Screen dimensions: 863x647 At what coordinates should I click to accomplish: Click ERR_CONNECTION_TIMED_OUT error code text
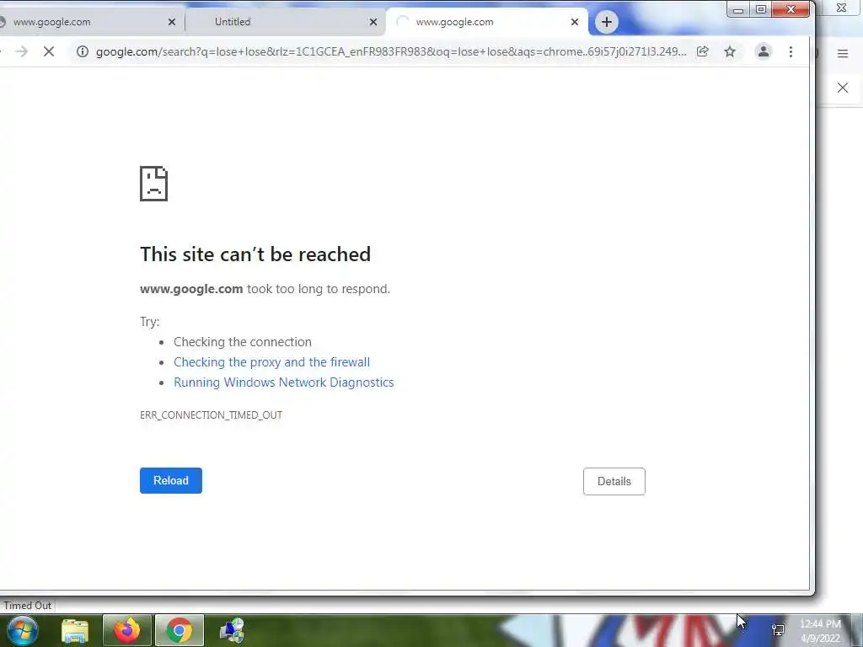pyautogui.click(x=211, y=414)
